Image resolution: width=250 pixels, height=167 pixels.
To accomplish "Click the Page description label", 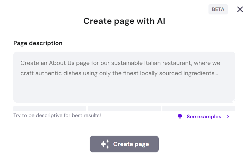I will click(38, 43).
